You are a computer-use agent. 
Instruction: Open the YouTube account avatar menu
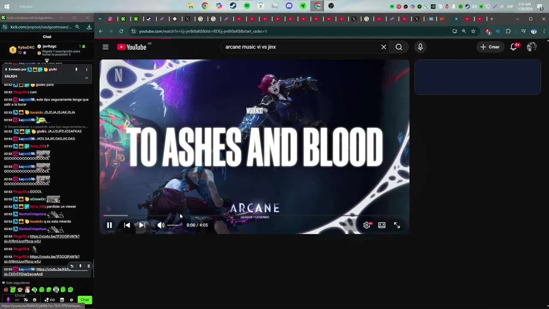coord(532,47)
